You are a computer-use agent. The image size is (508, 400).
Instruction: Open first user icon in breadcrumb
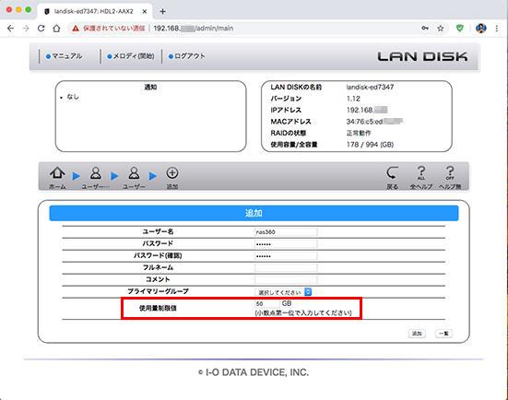(96, 173)
